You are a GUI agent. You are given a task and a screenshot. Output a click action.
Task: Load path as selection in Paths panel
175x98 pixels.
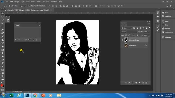tap(22, 40)
